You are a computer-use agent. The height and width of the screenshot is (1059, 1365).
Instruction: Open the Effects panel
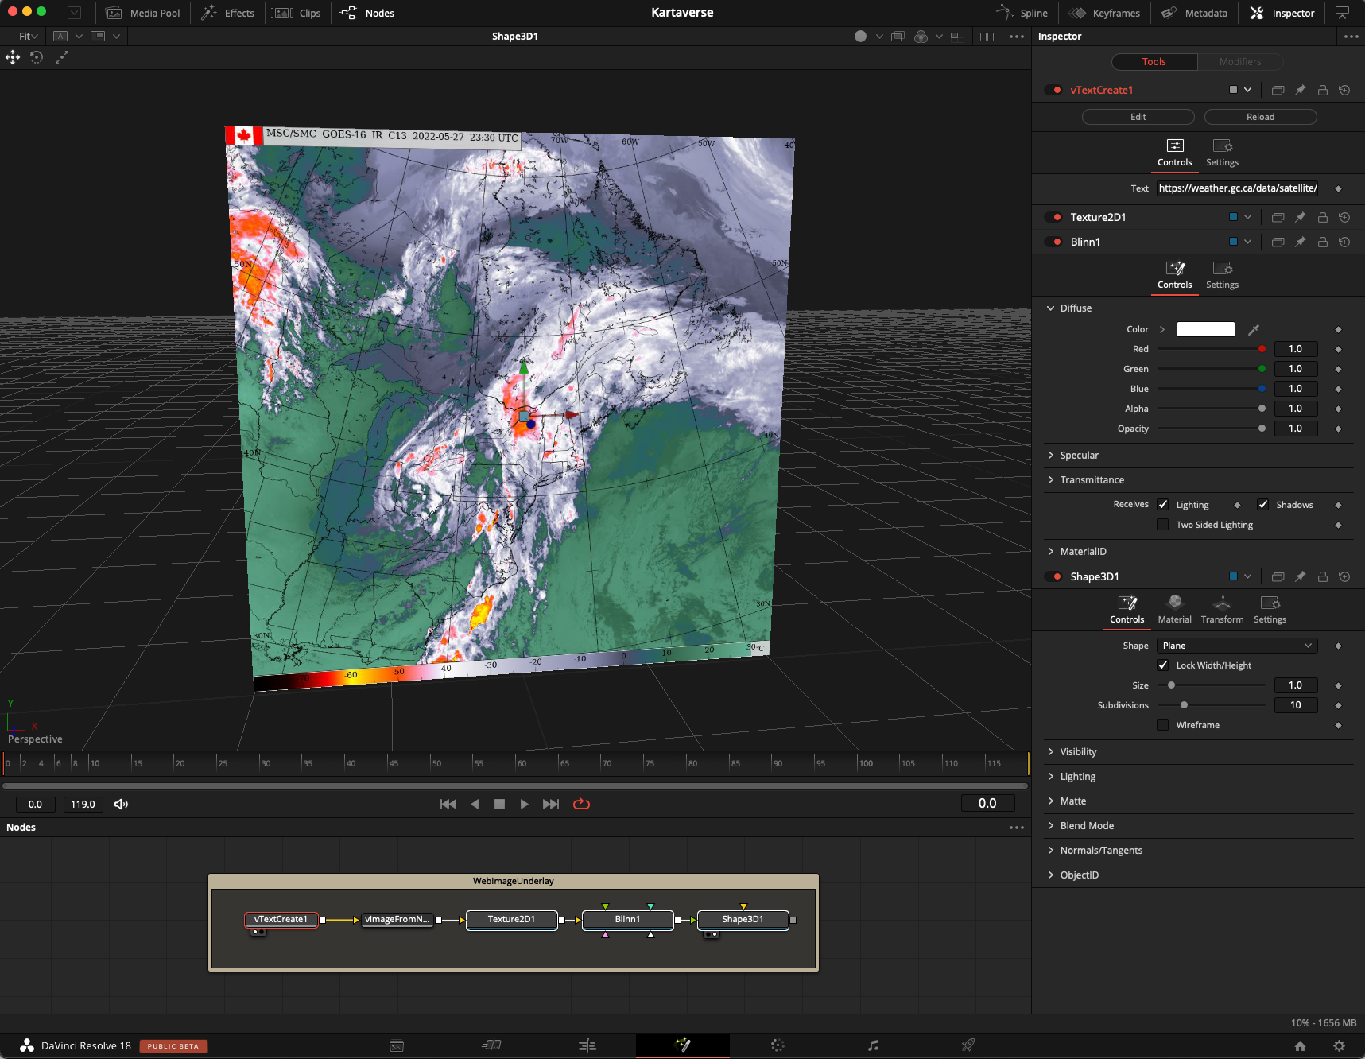(227, 13)
